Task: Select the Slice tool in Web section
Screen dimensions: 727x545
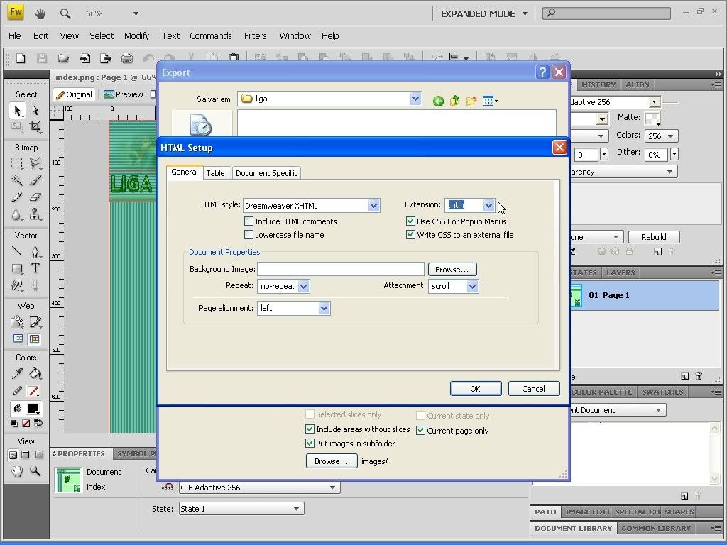Action: click(35, 321)
